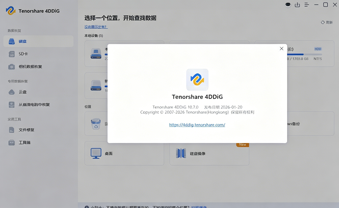Select the second-row local drive icon
The width and height of the screenshot is (339, 208).
pyautogui.click(x=96, y=85)
